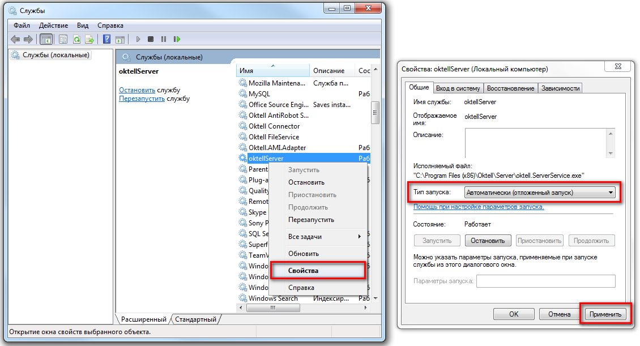Open the Тип запуска startup type dropdown
Viewport: 640px width, 346px height.
point(539,193)
